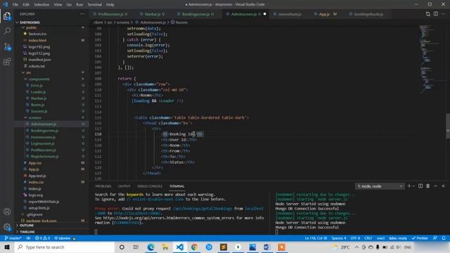Click the master branch status item

[x=13, y=238]
